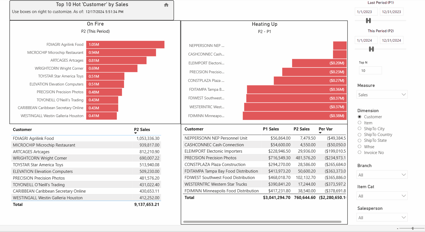Click the Last Period slider handle
Image resolution: width=425 pixels, height=232 pixels.
click(368, 21)
